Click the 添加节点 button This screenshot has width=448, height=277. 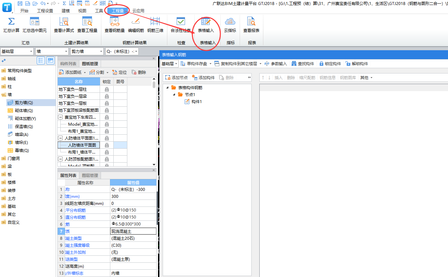point(176,77)
